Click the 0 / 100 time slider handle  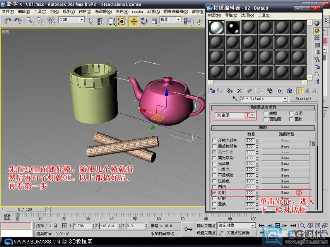point(25,210)
